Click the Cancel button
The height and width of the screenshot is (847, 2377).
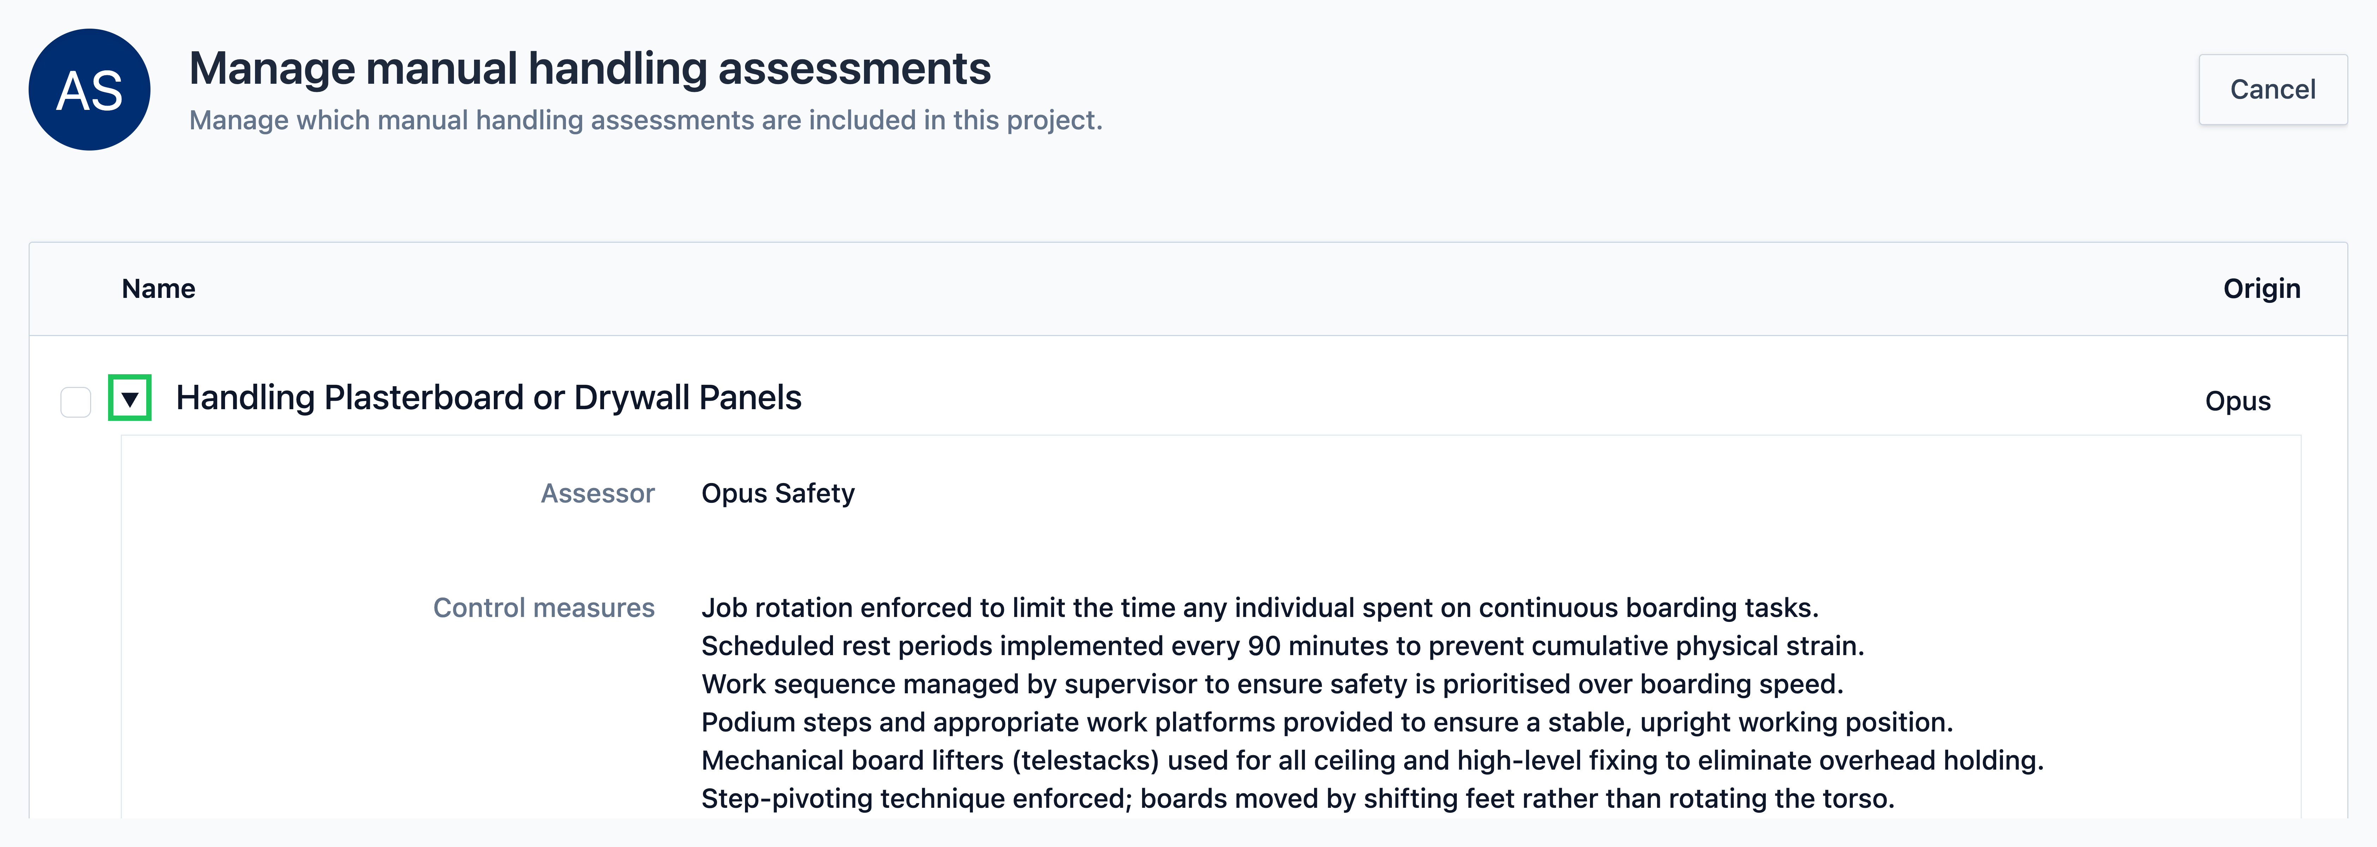point(2273,89)
